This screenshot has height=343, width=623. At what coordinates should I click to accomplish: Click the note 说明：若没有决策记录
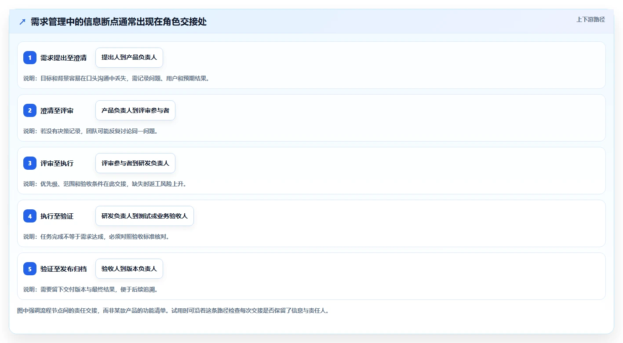tap(91, 131)
